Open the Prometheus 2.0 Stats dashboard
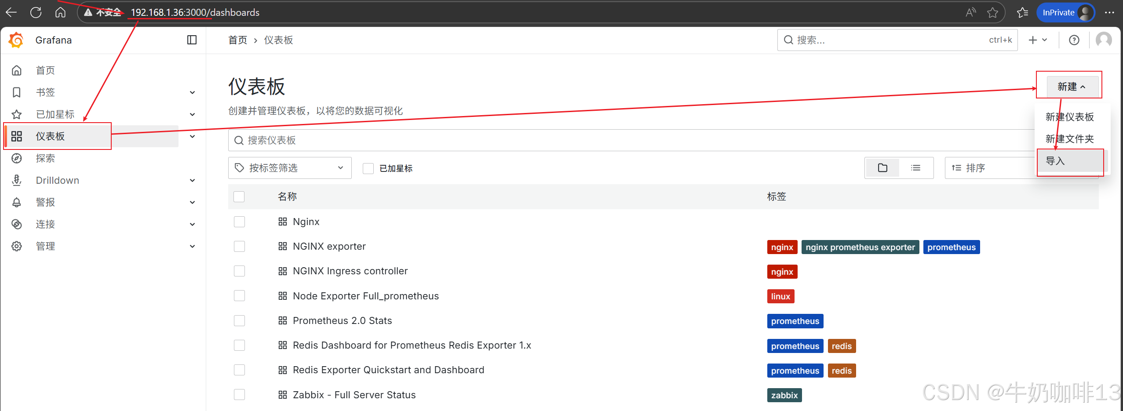The width and height of the screenshot is (1123, 411). 342,320
